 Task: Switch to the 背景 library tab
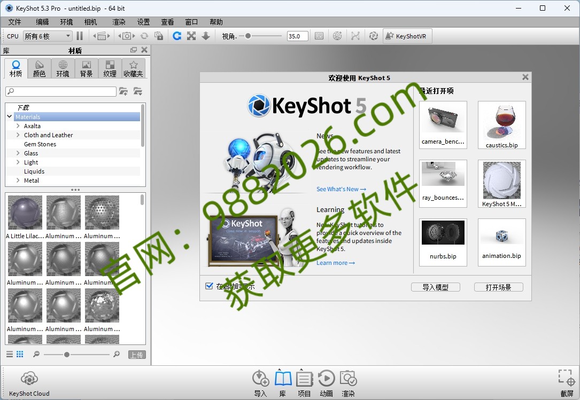(86, 68)
